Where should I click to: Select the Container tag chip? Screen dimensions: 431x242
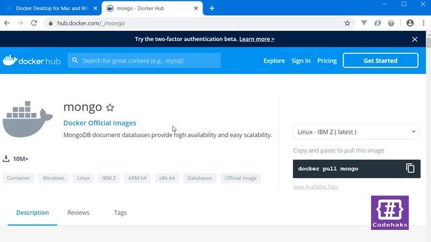pyautogui.click(x=18, y=178)
